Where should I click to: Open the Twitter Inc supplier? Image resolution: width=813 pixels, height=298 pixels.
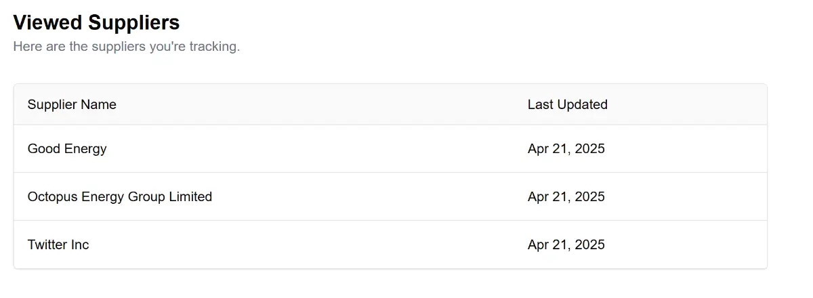(58, 244)
